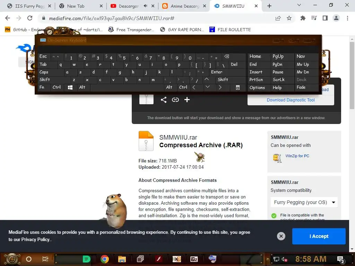Bookmark this page with the star icon
Viewport: 355px width, 266px height.
[289, 18]
